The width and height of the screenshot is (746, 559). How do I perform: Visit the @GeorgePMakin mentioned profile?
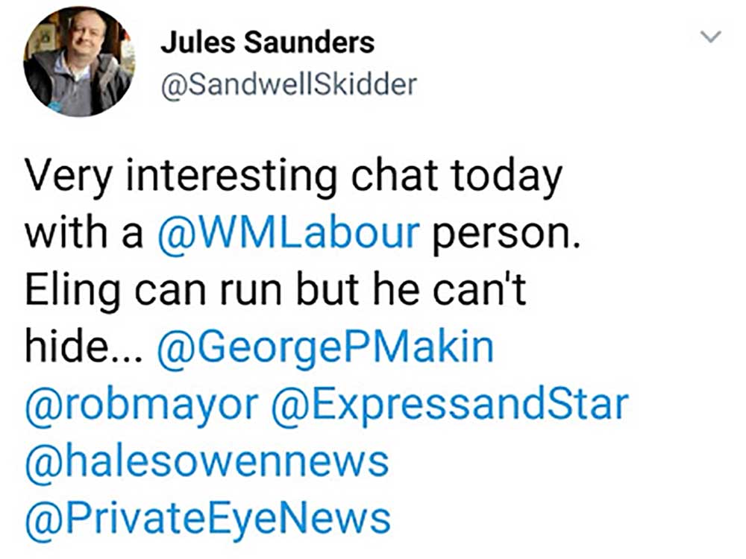pyautogui.click(x=325, y=347)
